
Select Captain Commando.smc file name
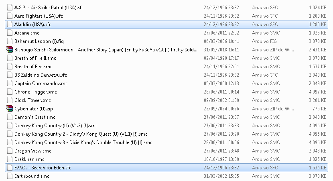41,83
